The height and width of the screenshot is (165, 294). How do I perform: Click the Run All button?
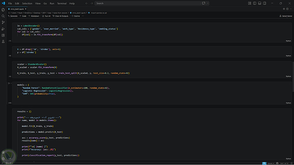click(46, 16)
